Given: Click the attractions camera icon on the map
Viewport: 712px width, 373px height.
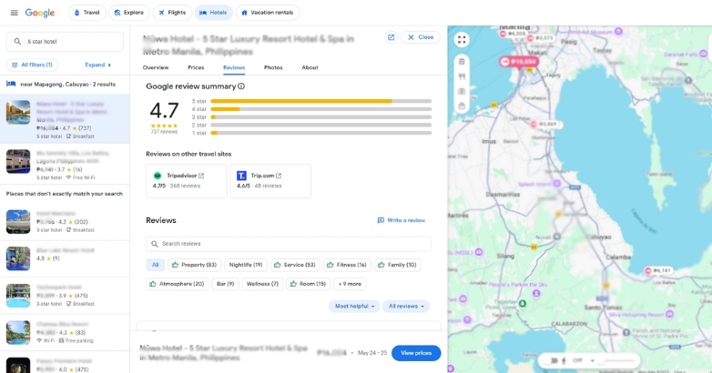Looking at the screenshot, I should click(462, 91).
